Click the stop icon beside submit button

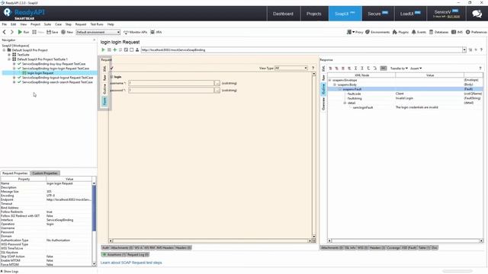(x=109, y=49)
